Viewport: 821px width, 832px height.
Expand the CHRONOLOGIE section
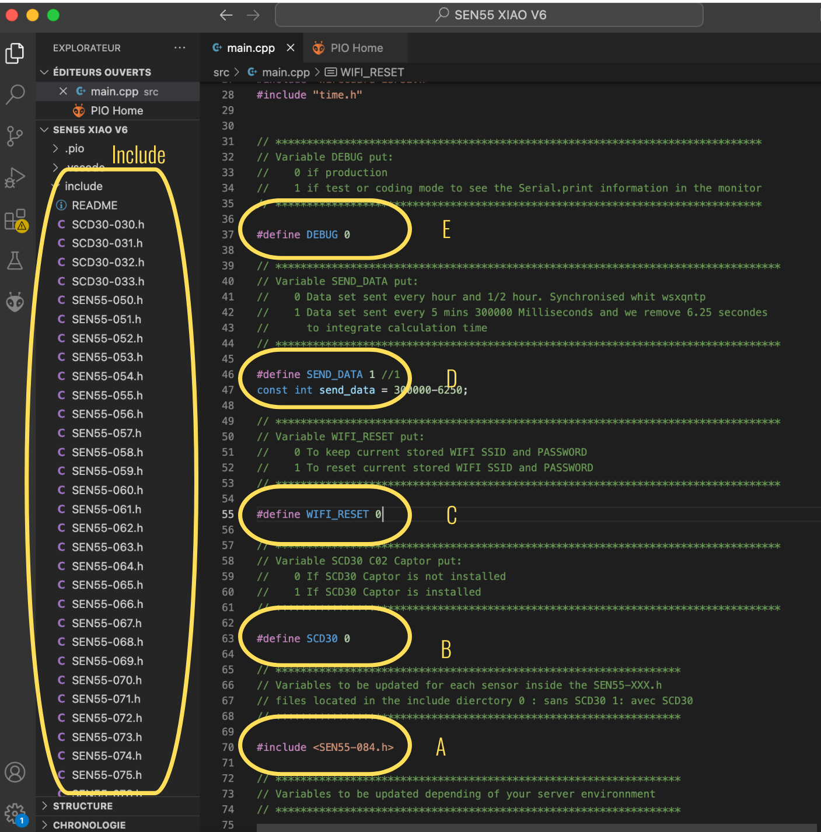pyautogui.click(x=89, y=825)
